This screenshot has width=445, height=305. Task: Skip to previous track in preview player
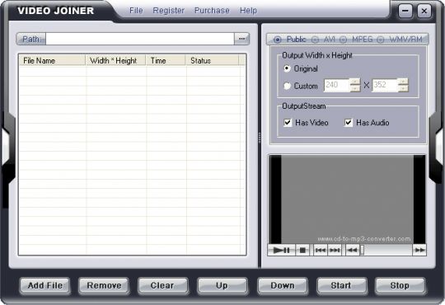pos(321,251)
